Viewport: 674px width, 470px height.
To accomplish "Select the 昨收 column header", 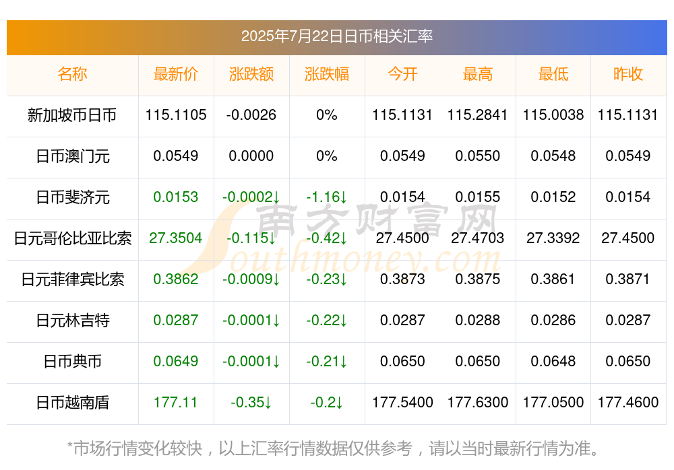I will click(x=628, y=74).
